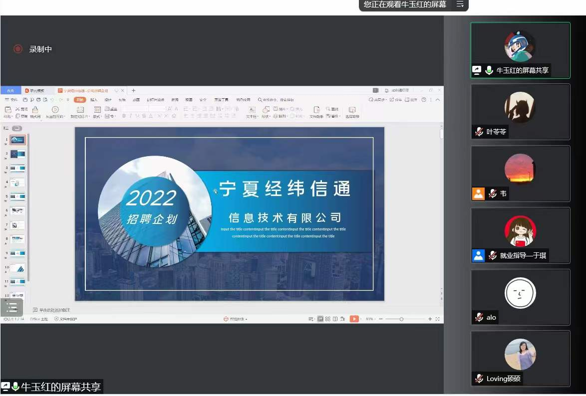Viewport: 586px width, 396px height.
Task: Click the text box insert icon
Action: 252,110
